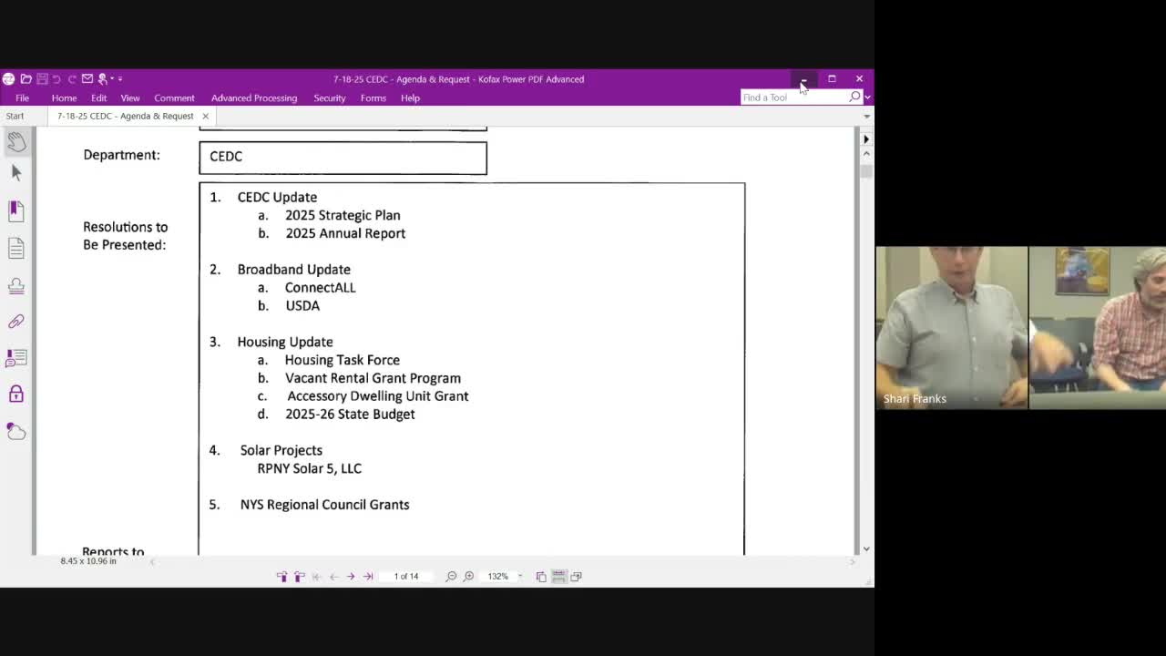Toggle continuous page view mode
The image size is (1166, 656).
coord(558,577)
